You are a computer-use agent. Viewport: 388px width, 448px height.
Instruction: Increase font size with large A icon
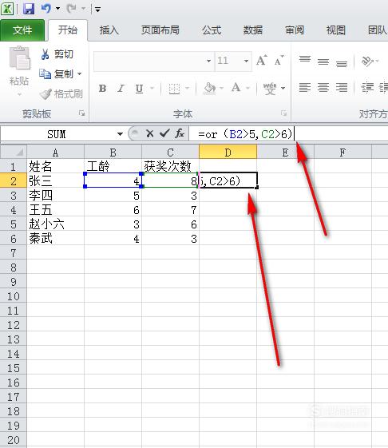261,60
